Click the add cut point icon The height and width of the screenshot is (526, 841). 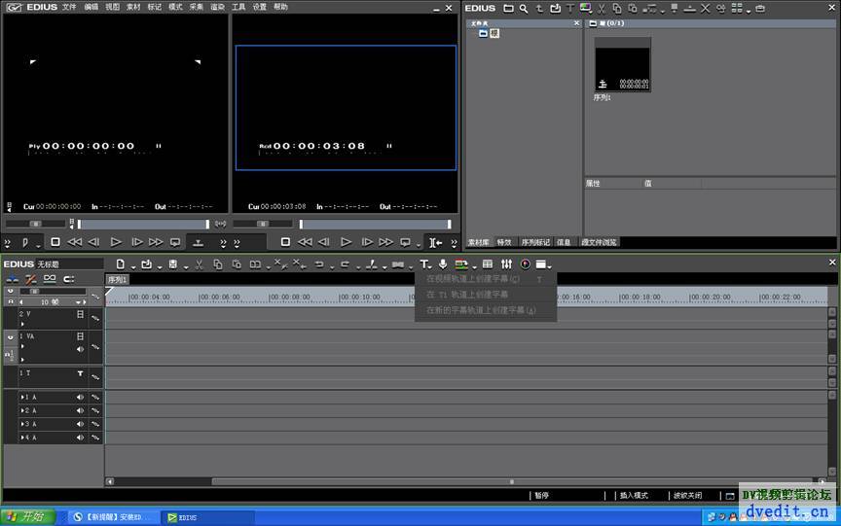tap(371, 264)
